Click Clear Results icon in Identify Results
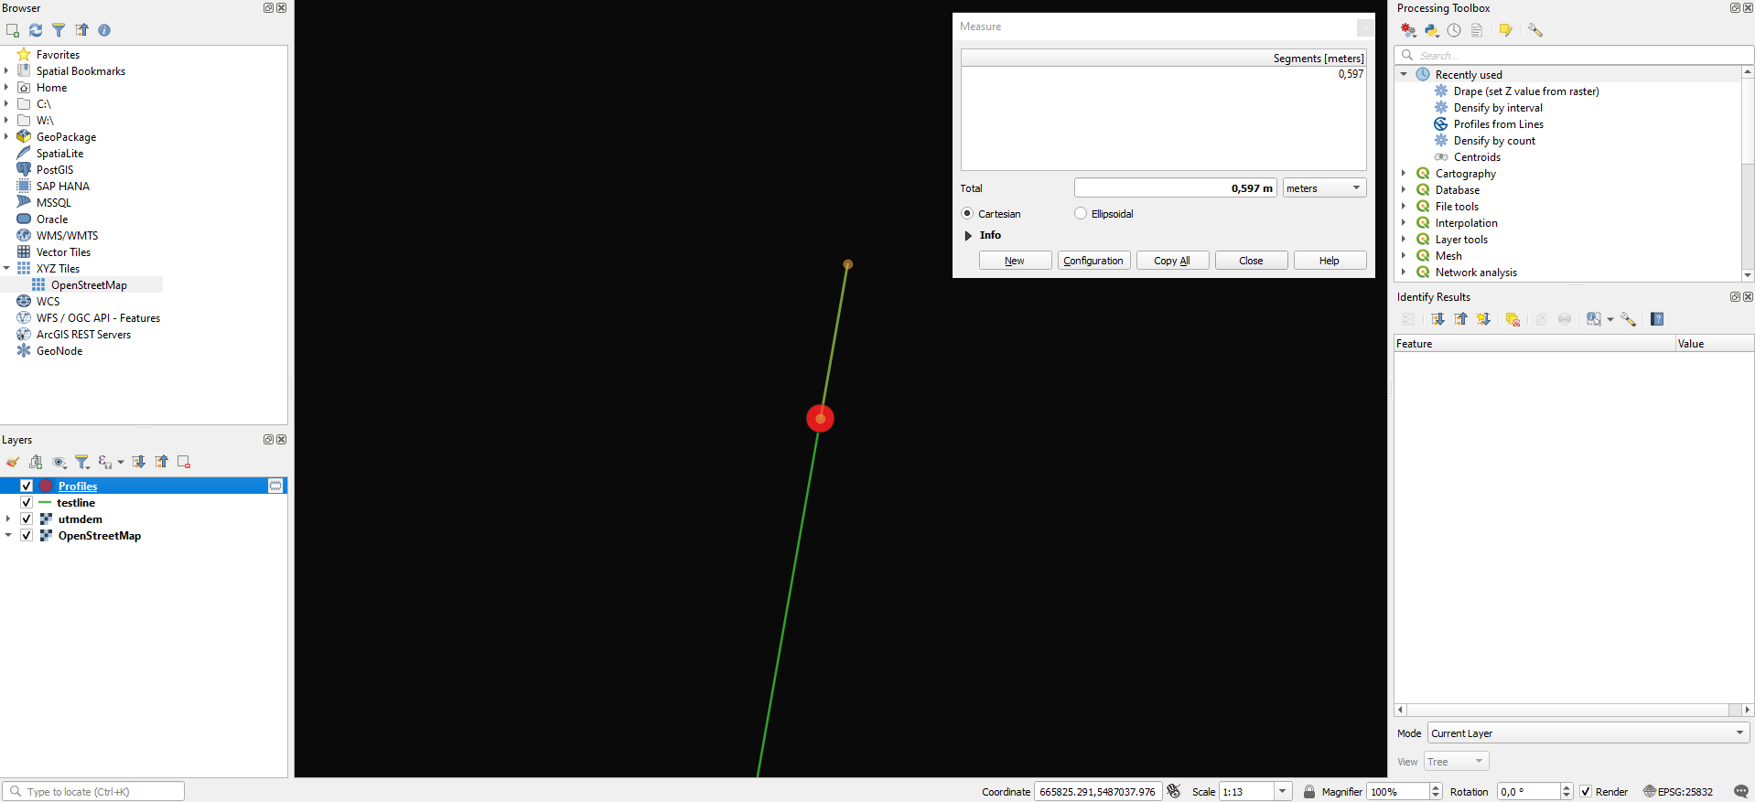 (1513, 319)
